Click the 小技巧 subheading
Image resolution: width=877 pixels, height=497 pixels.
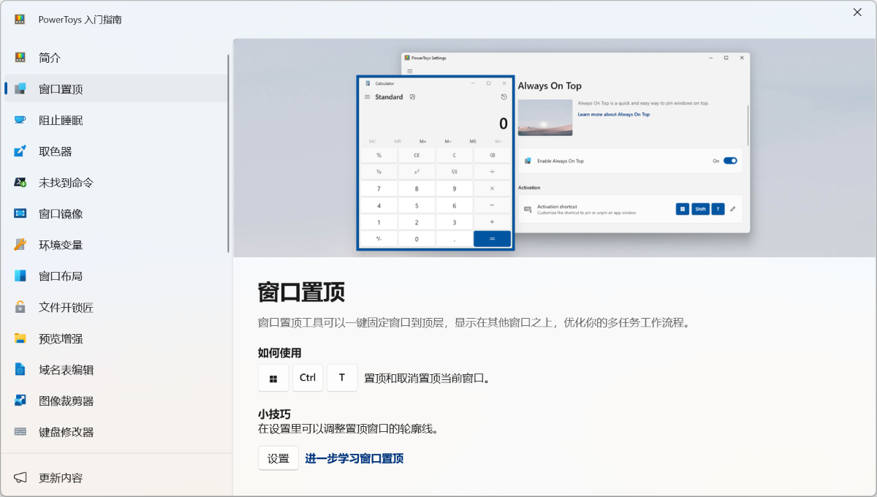pyautogui.click(x=274, y=414)
